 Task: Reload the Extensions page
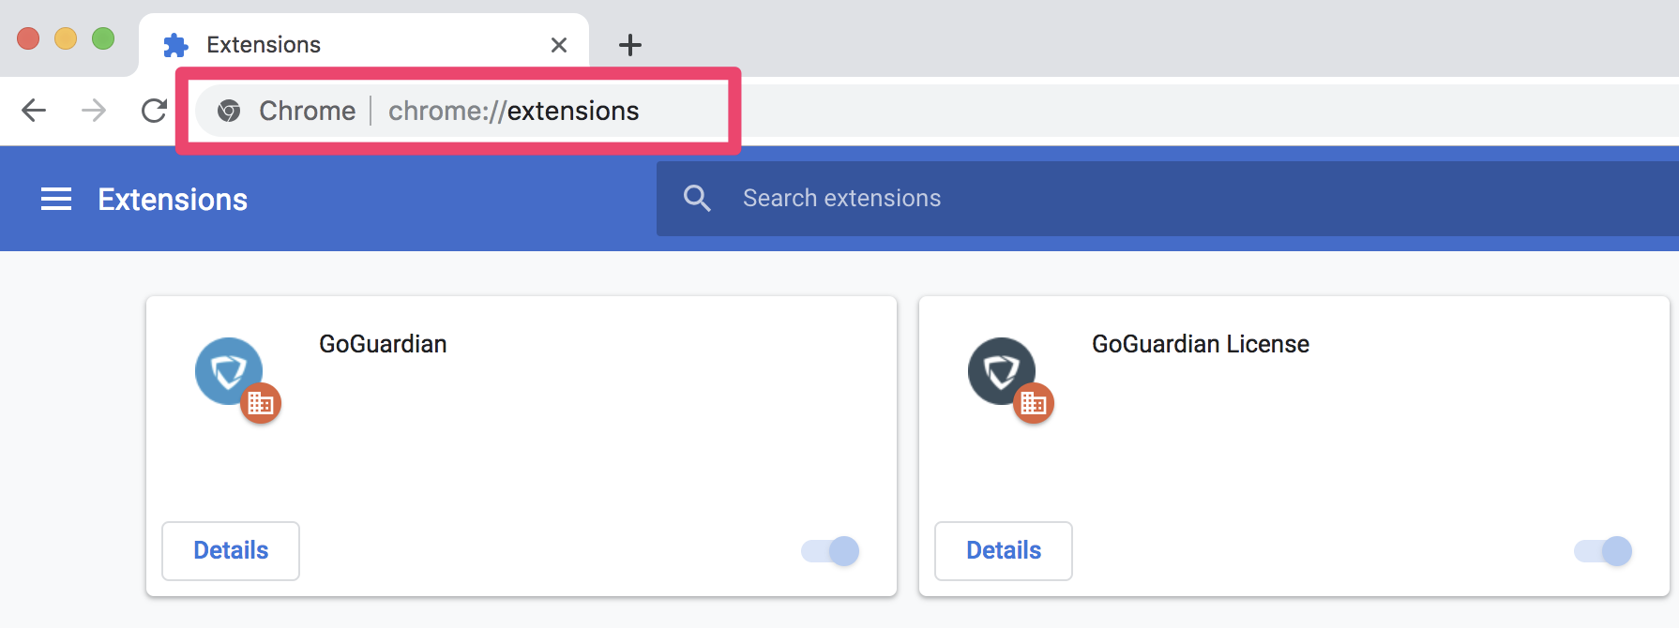154,111
